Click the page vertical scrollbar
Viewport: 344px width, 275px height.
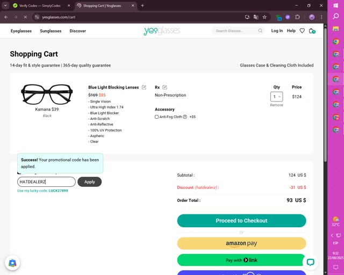click(325, 95)
